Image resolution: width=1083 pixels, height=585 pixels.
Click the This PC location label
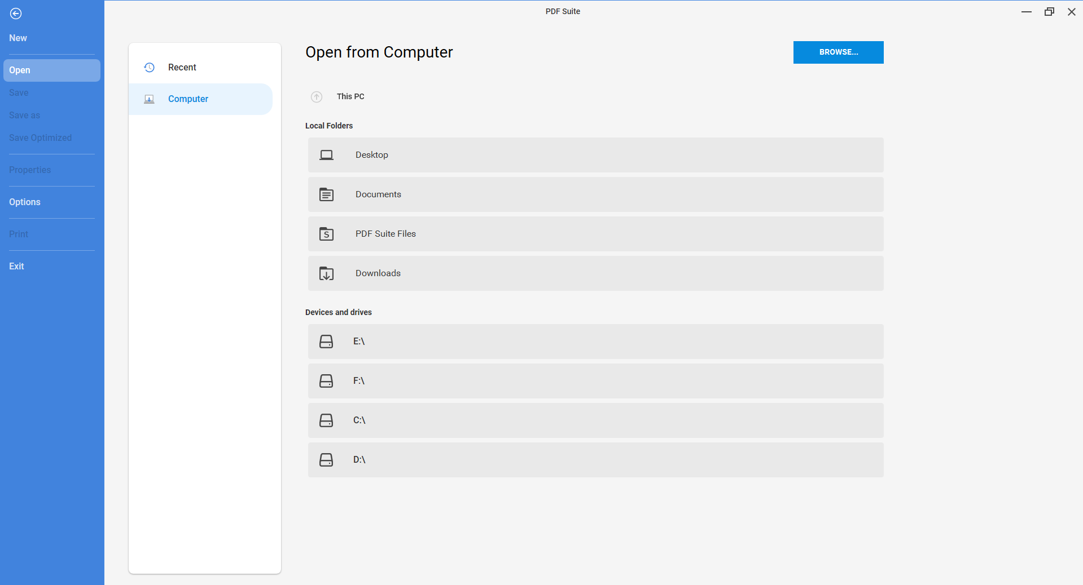pos(350,97)
